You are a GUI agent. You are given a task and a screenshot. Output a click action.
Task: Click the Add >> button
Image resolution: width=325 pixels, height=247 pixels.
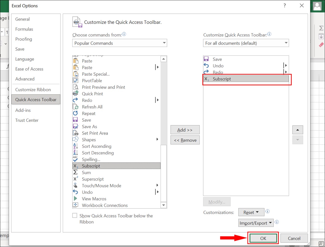185,130
